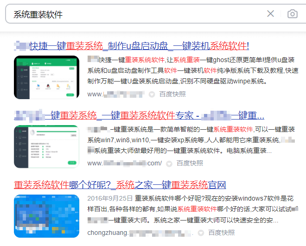Click snippet text 系统win7,win8,win10
The image size is (306, 246).
118,140
